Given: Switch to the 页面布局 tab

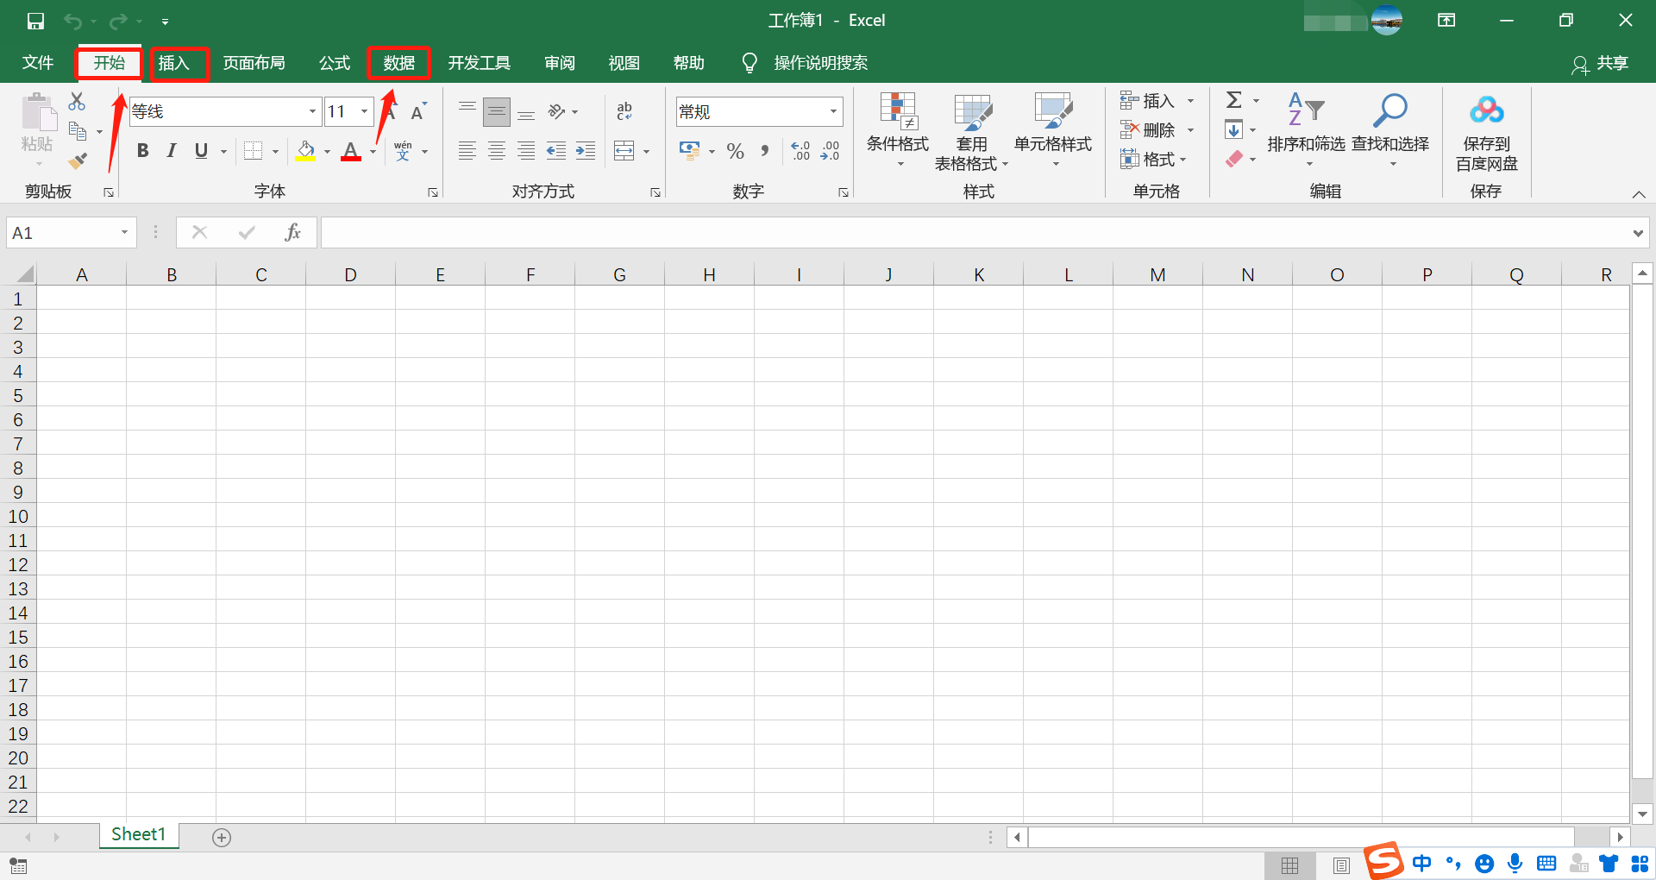Looking at the screenshot, I should coord(254,63).
